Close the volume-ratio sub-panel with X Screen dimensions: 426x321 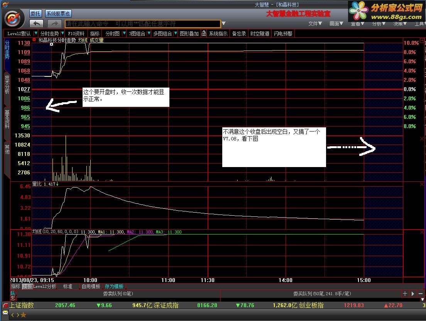coord(422,184)
